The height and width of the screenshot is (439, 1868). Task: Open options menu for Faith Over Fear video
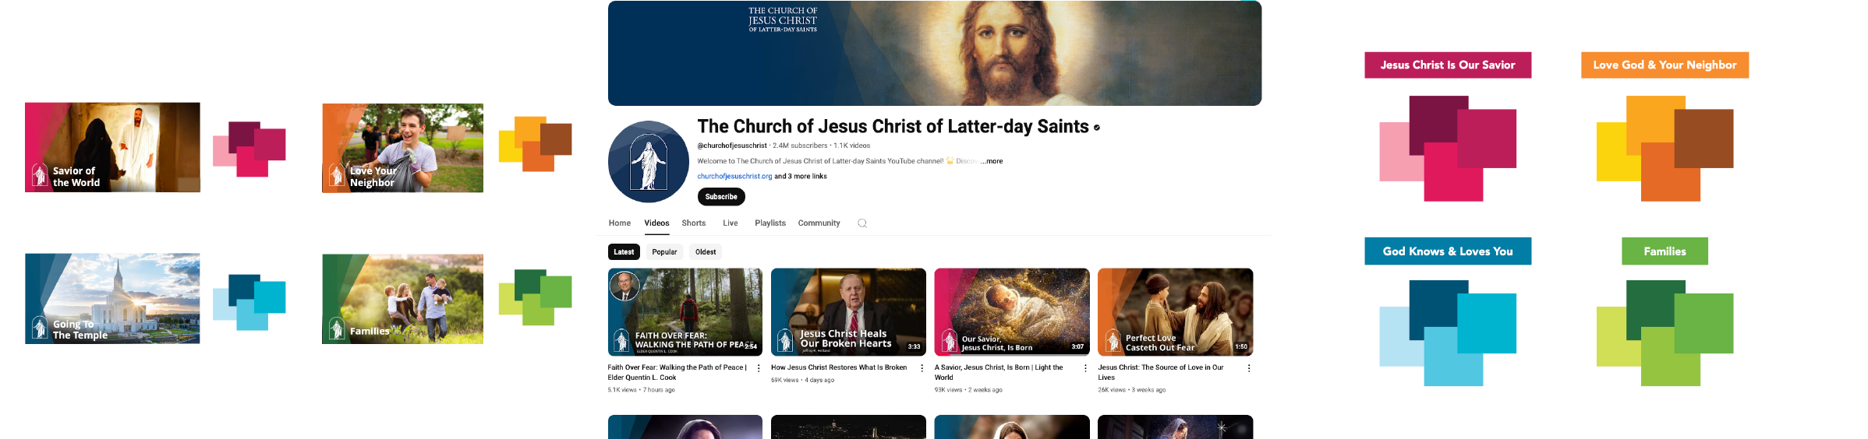pyautogui.click(x=759, y=368)
